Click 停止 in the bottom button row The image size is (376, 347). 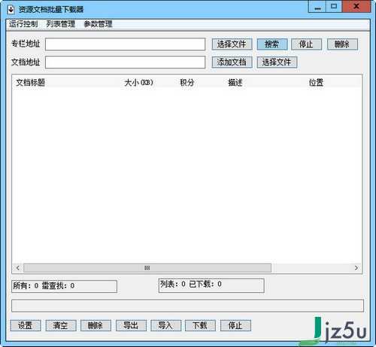[x=235, y=325]
